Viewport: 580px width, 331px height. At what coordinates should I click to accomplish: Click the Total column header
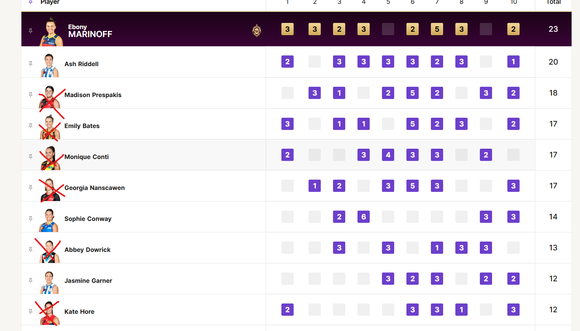point(553,2)
